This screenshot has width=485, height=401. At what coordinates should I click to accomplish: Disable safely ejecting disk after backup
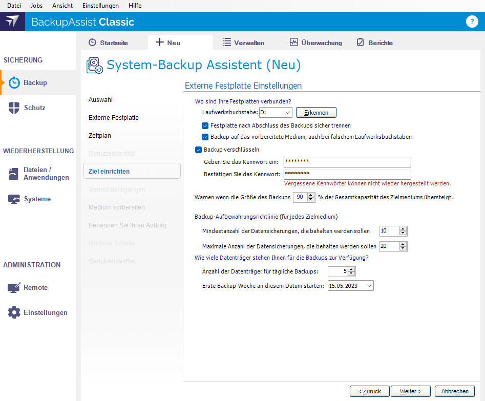tap(205, 125)
